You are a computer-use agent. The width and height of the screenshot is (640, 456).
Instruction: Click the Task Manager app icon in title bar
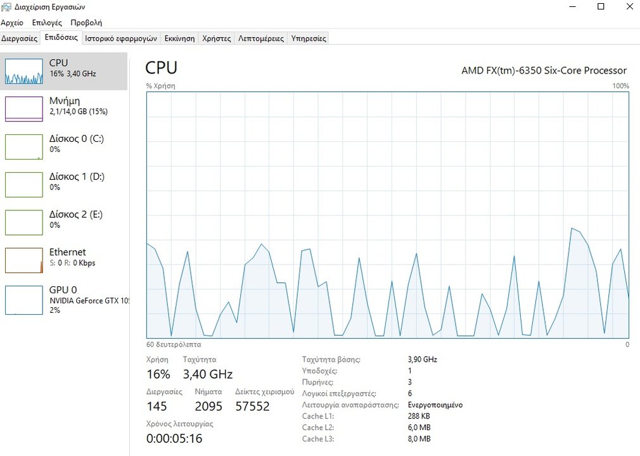pos(6,7)
